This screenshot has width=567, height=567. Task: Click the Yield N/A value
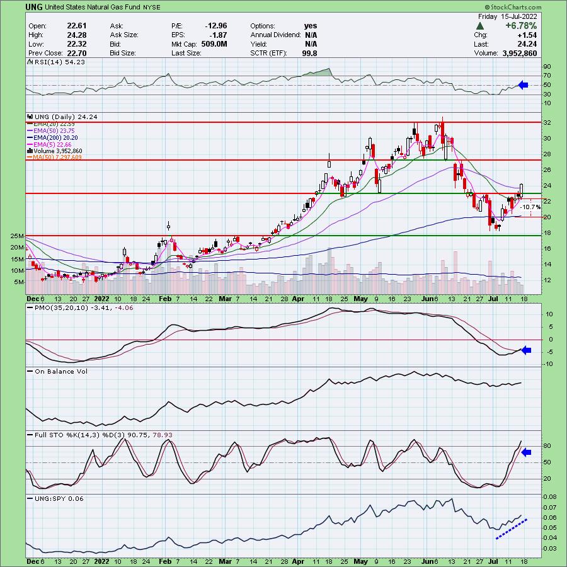(x=311, y=43)
